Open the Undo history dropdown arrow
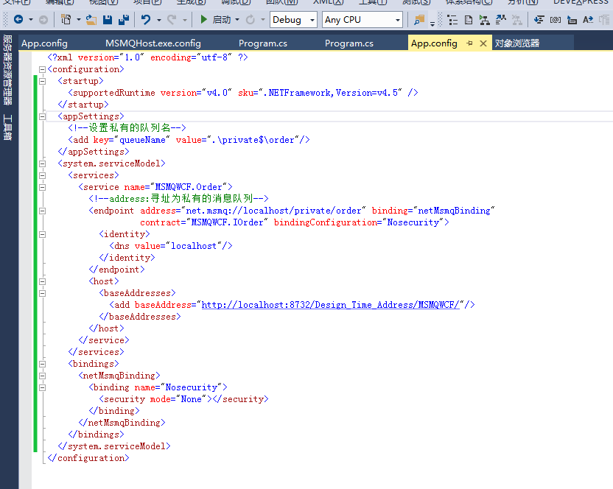 click(x=158, y=20)
